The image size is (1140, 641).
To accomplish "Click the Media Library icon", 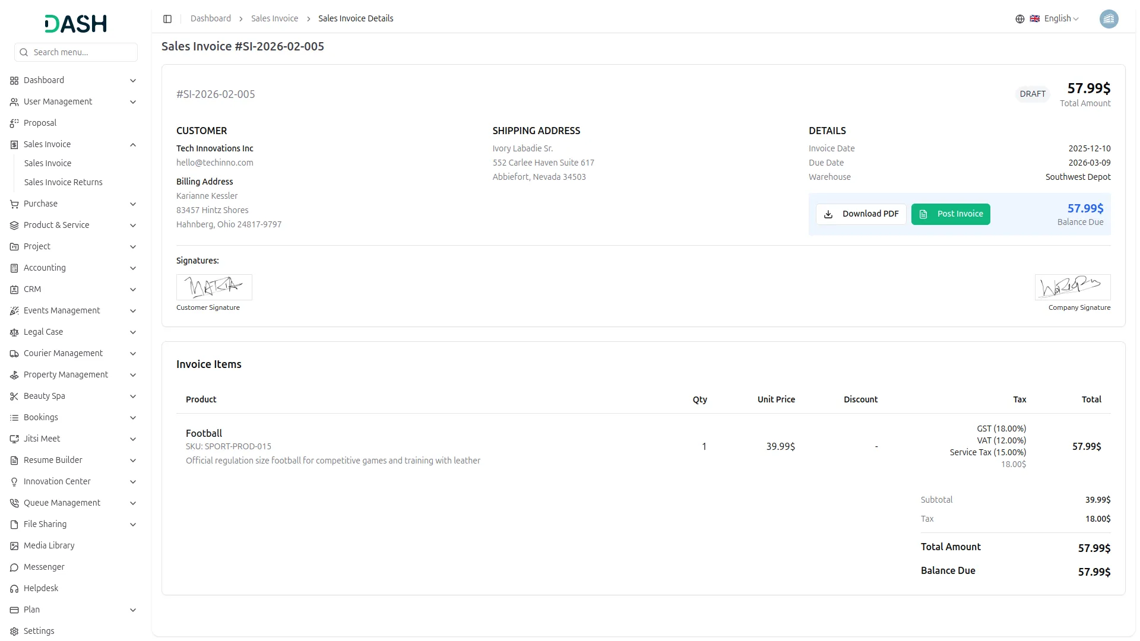I will (x=14, y=545).
